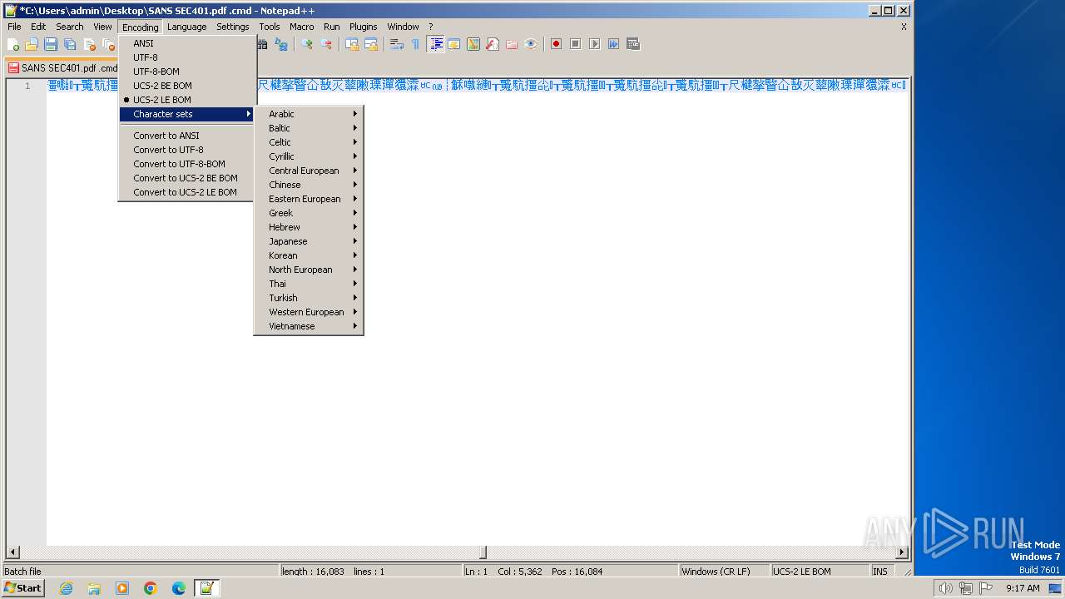Toggle the Indent guide icon
1065x599 pixels.
click(x=435, y=44)
